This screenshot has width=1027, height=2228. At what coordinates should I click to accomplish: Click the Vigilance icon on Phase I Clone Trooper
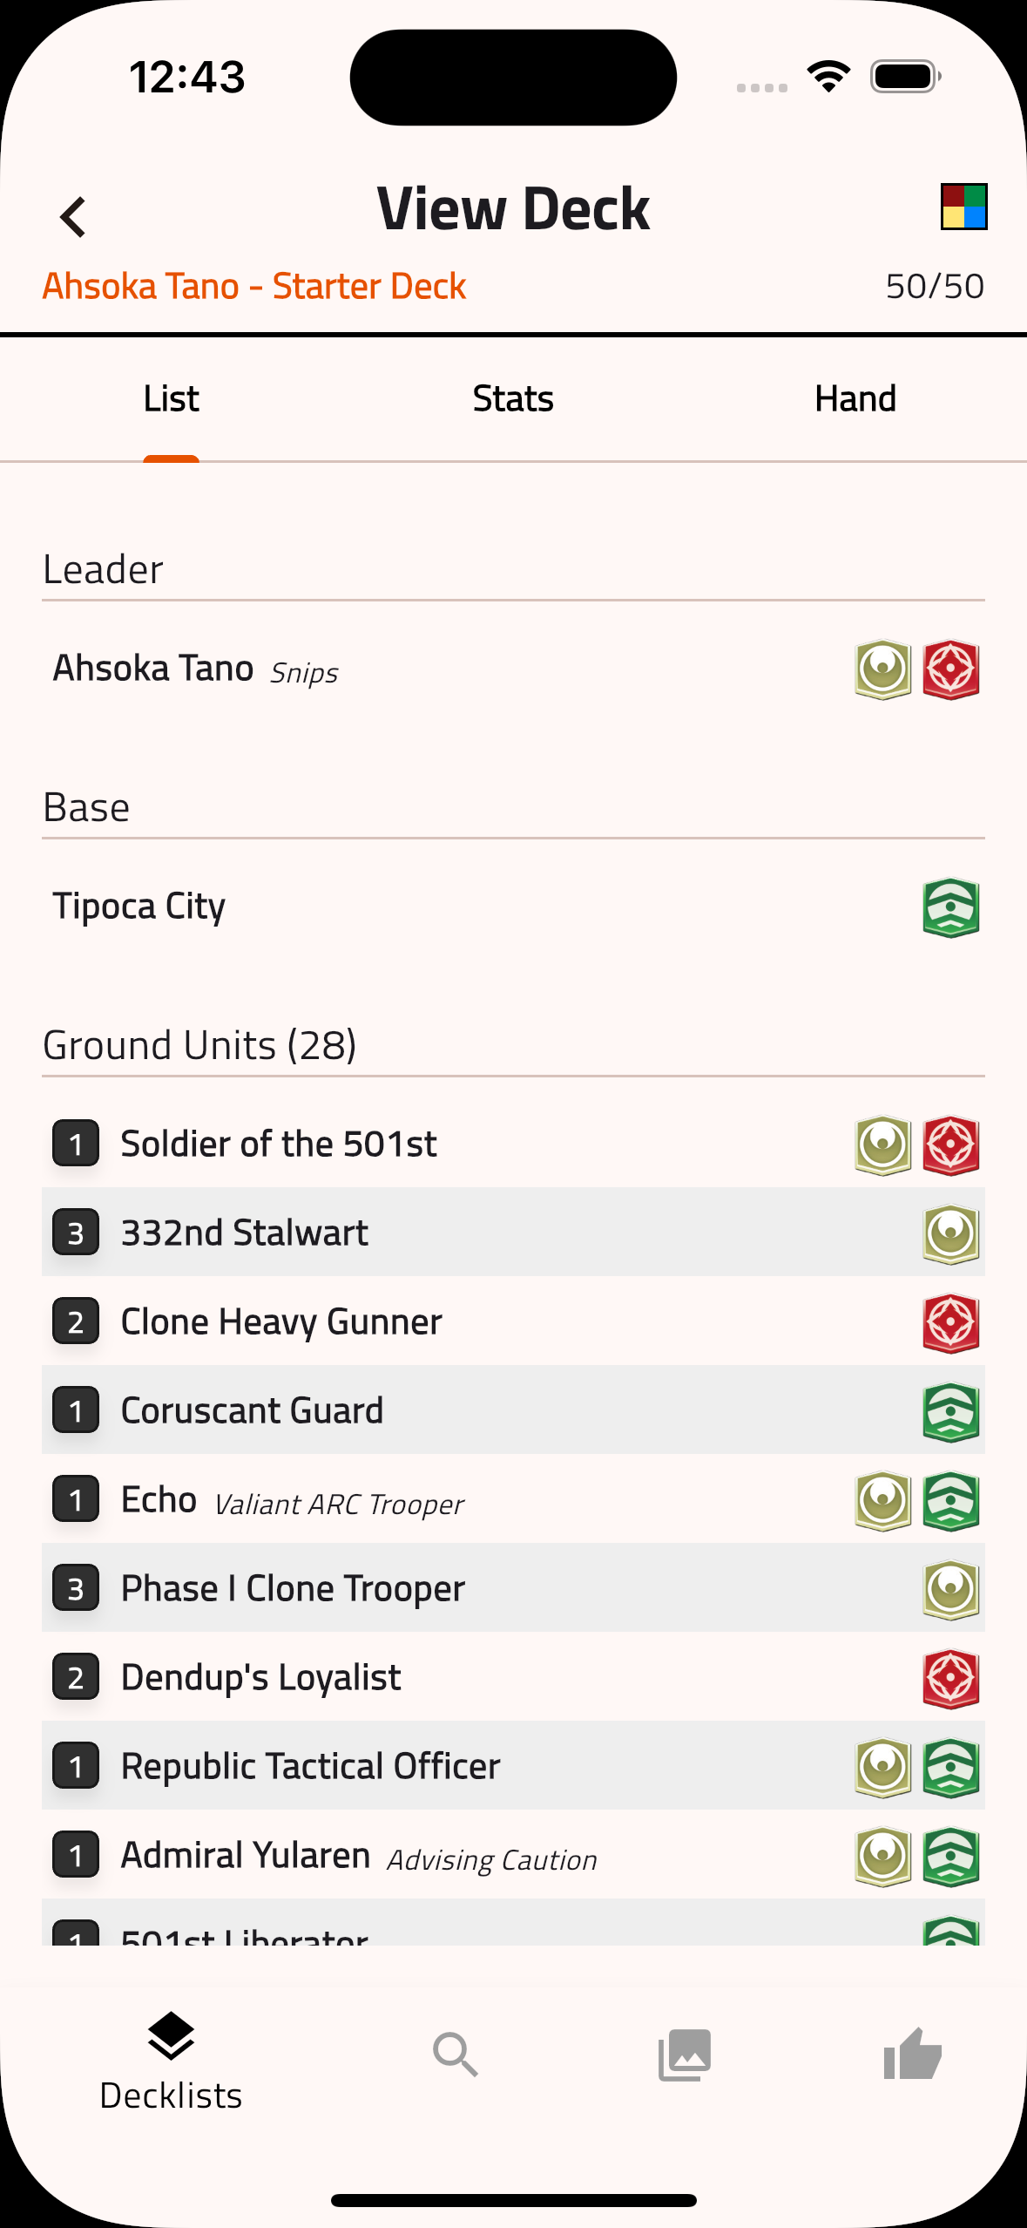point(949,1588)
